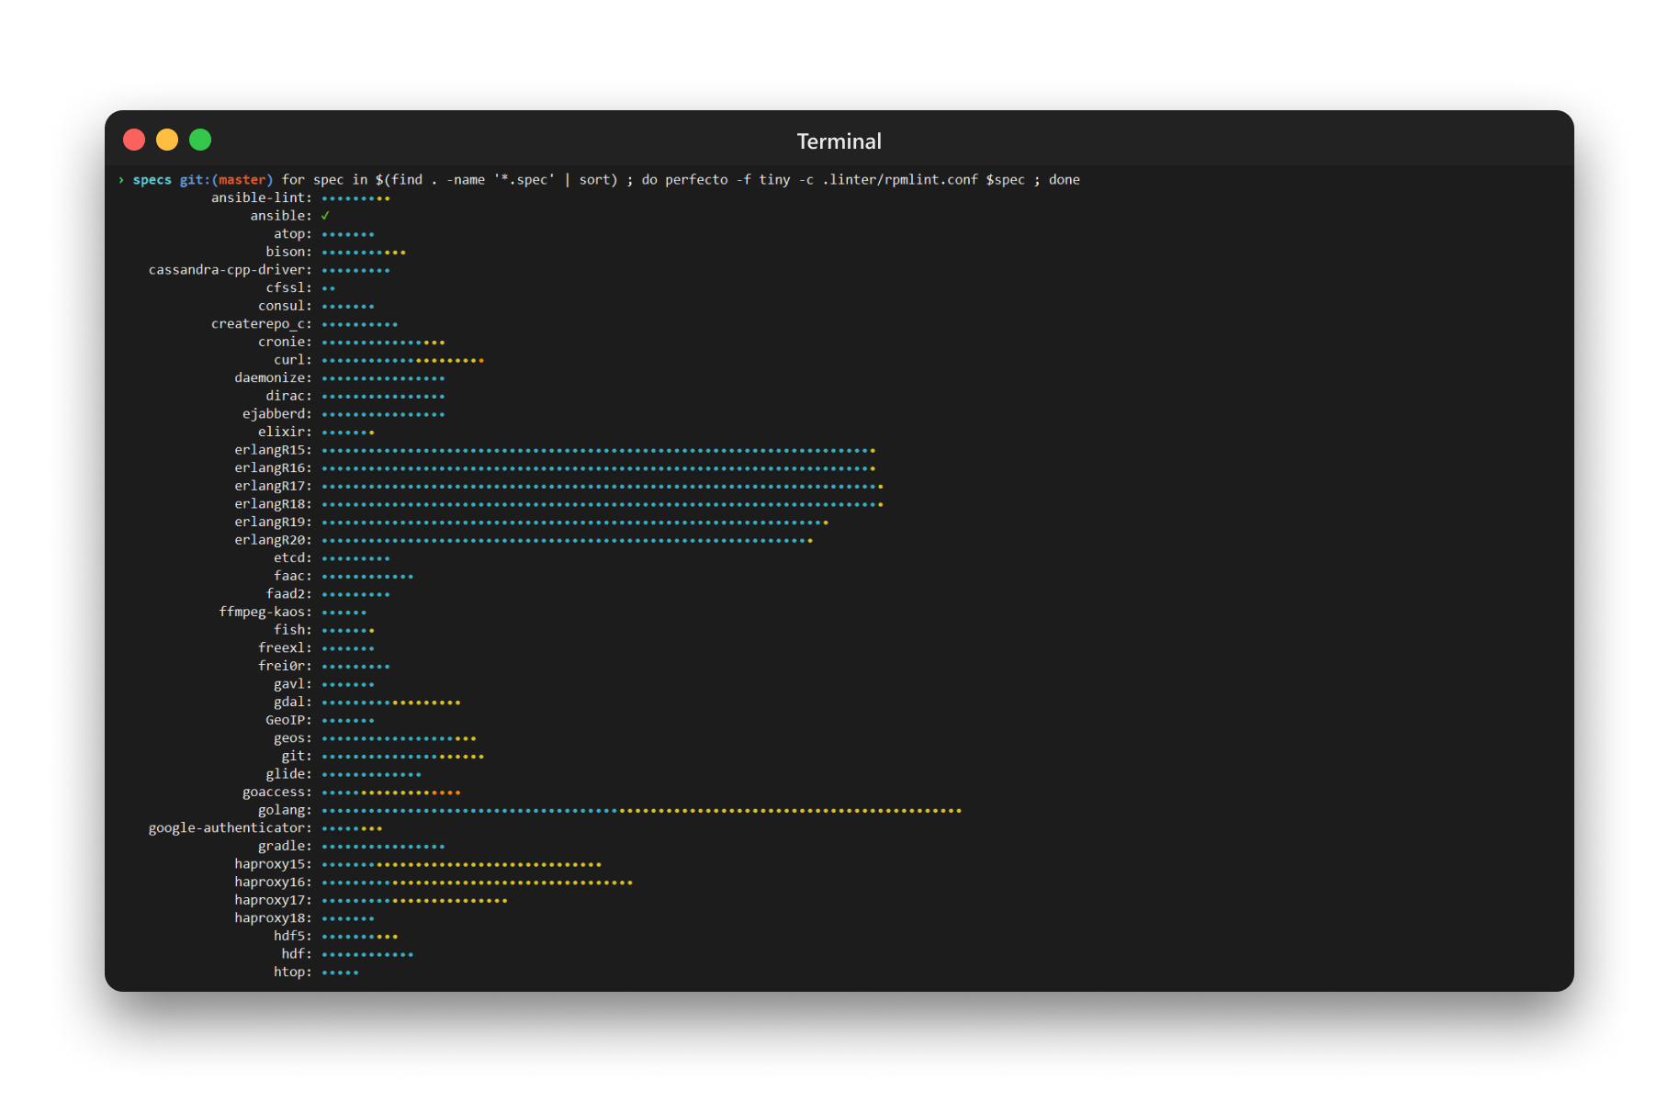The image size is (1679, 1102).
Task: Click the 'geos:' row label
Action: pyautogui.click(x=293, y=737)
